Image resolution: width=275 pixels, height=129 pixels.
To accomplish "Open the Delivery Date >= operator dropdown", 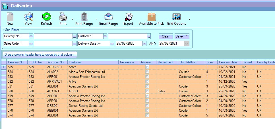I will coord(112,43).
